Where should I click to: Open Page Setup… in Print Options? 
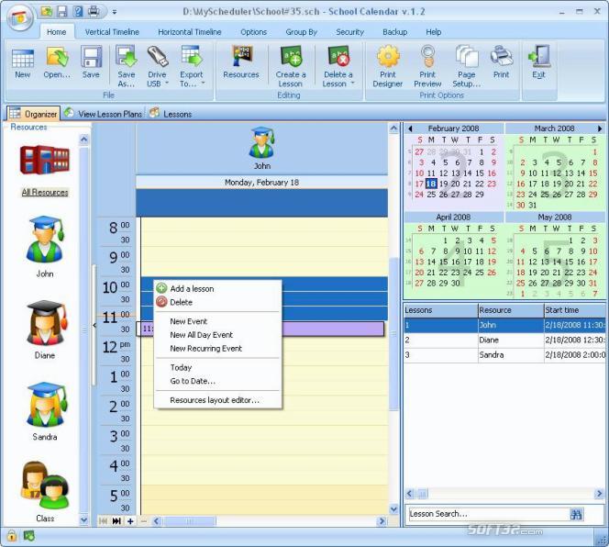click(467, 57)
